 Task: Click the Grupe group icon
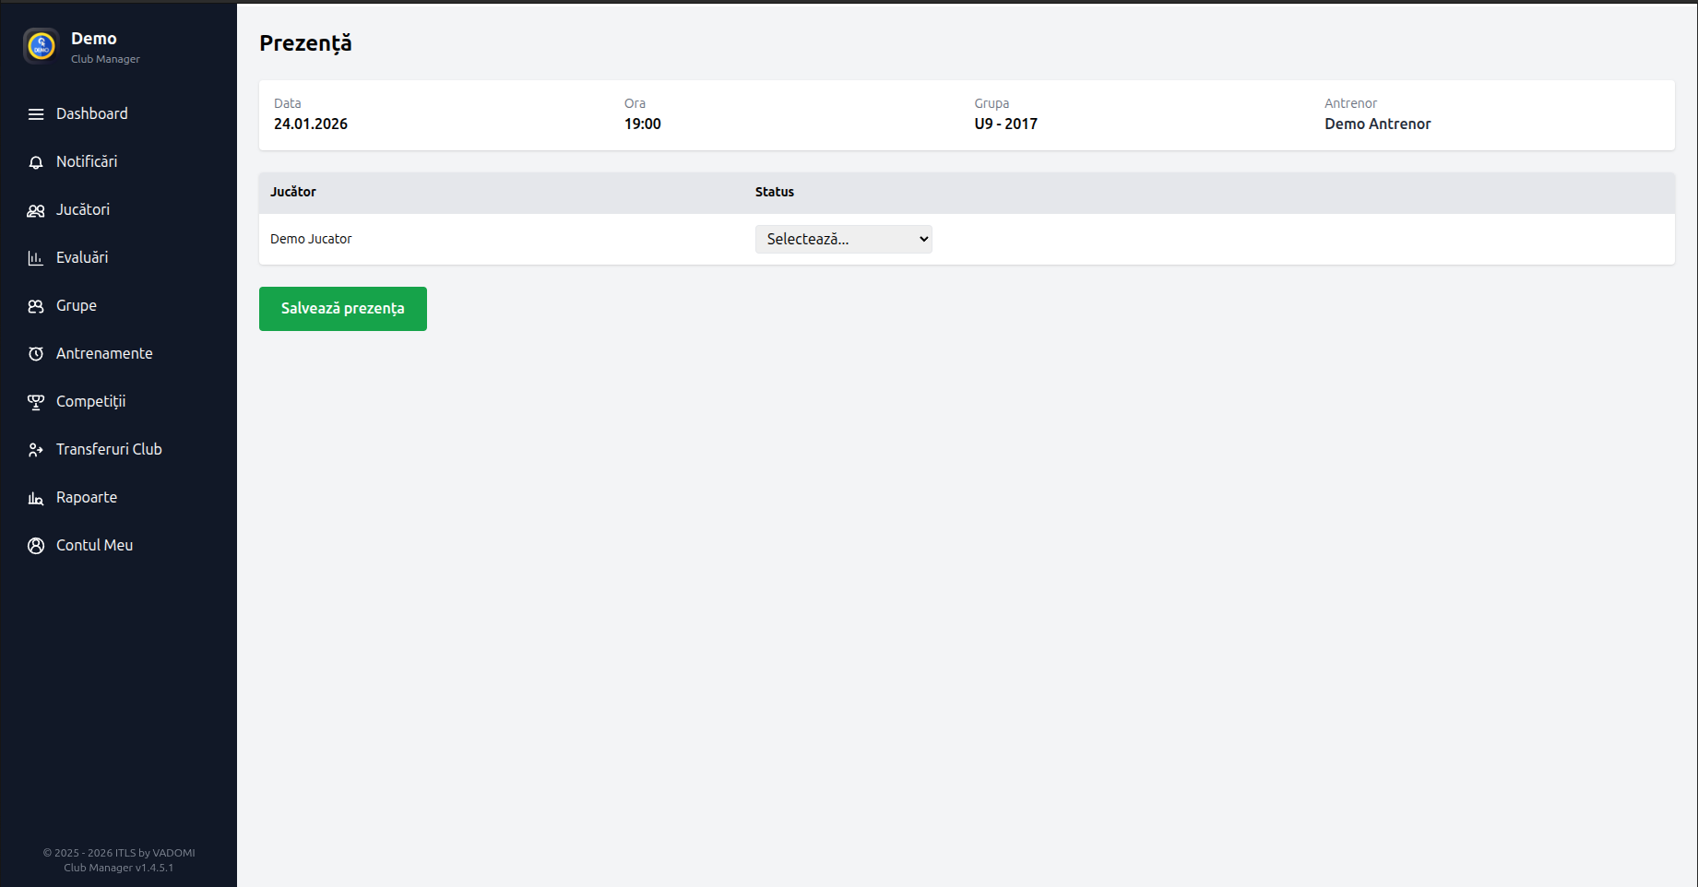(36, 306)
